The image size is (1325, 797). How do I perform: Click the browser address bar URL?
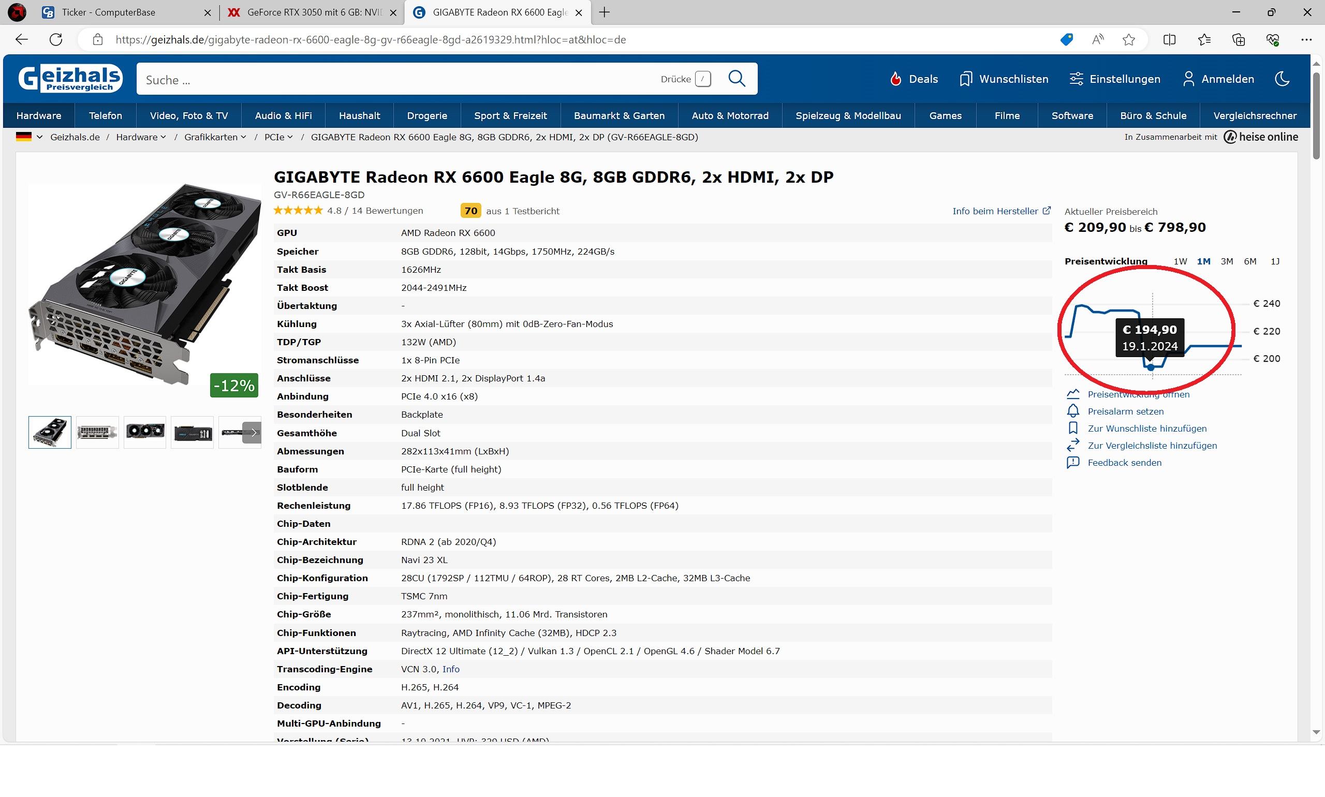(371, 40)
